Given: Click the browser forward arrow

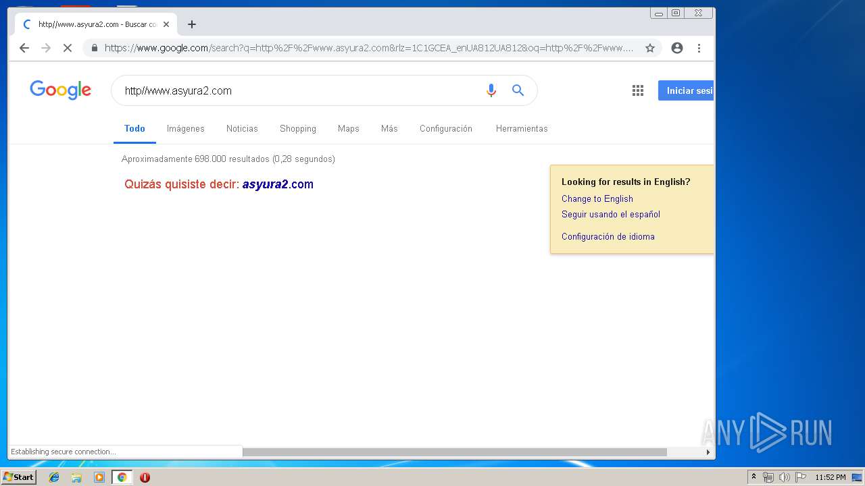Looking at the screenshot, I should pos(46,48).
